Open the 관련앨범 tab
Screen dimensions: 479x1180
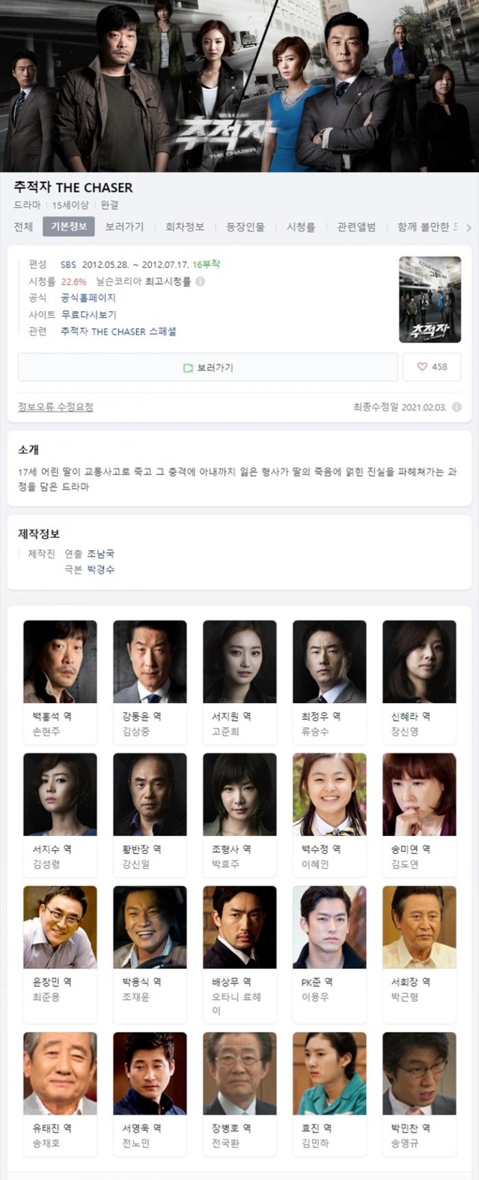click(x=357, y=227)
